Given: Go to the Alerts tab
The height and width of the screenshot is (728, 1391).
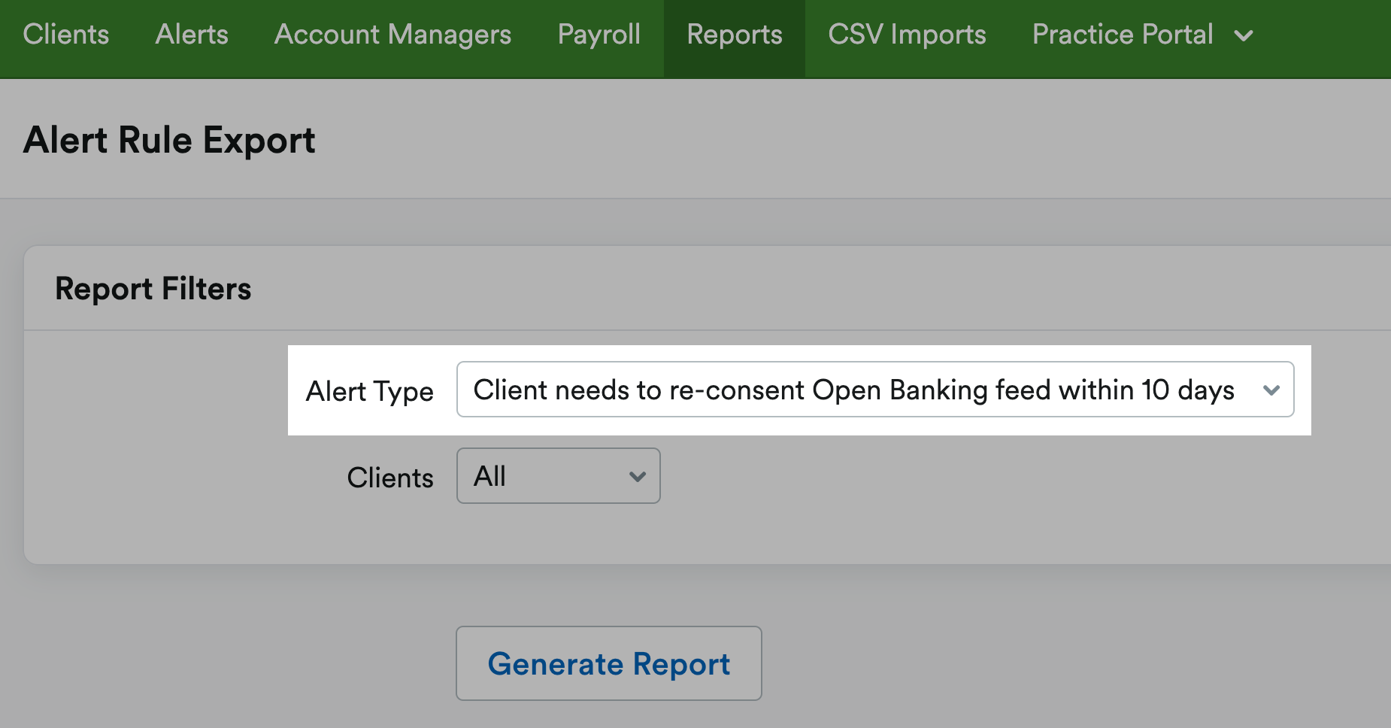Looking at the screenshot, I should click(192, 35).
